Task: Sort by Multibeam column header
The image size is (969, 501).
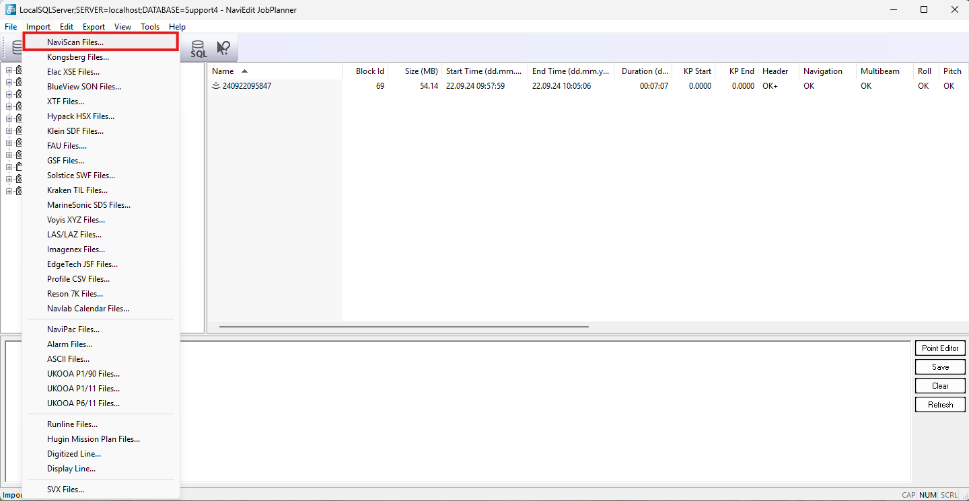Action: [x=885, y=71]
